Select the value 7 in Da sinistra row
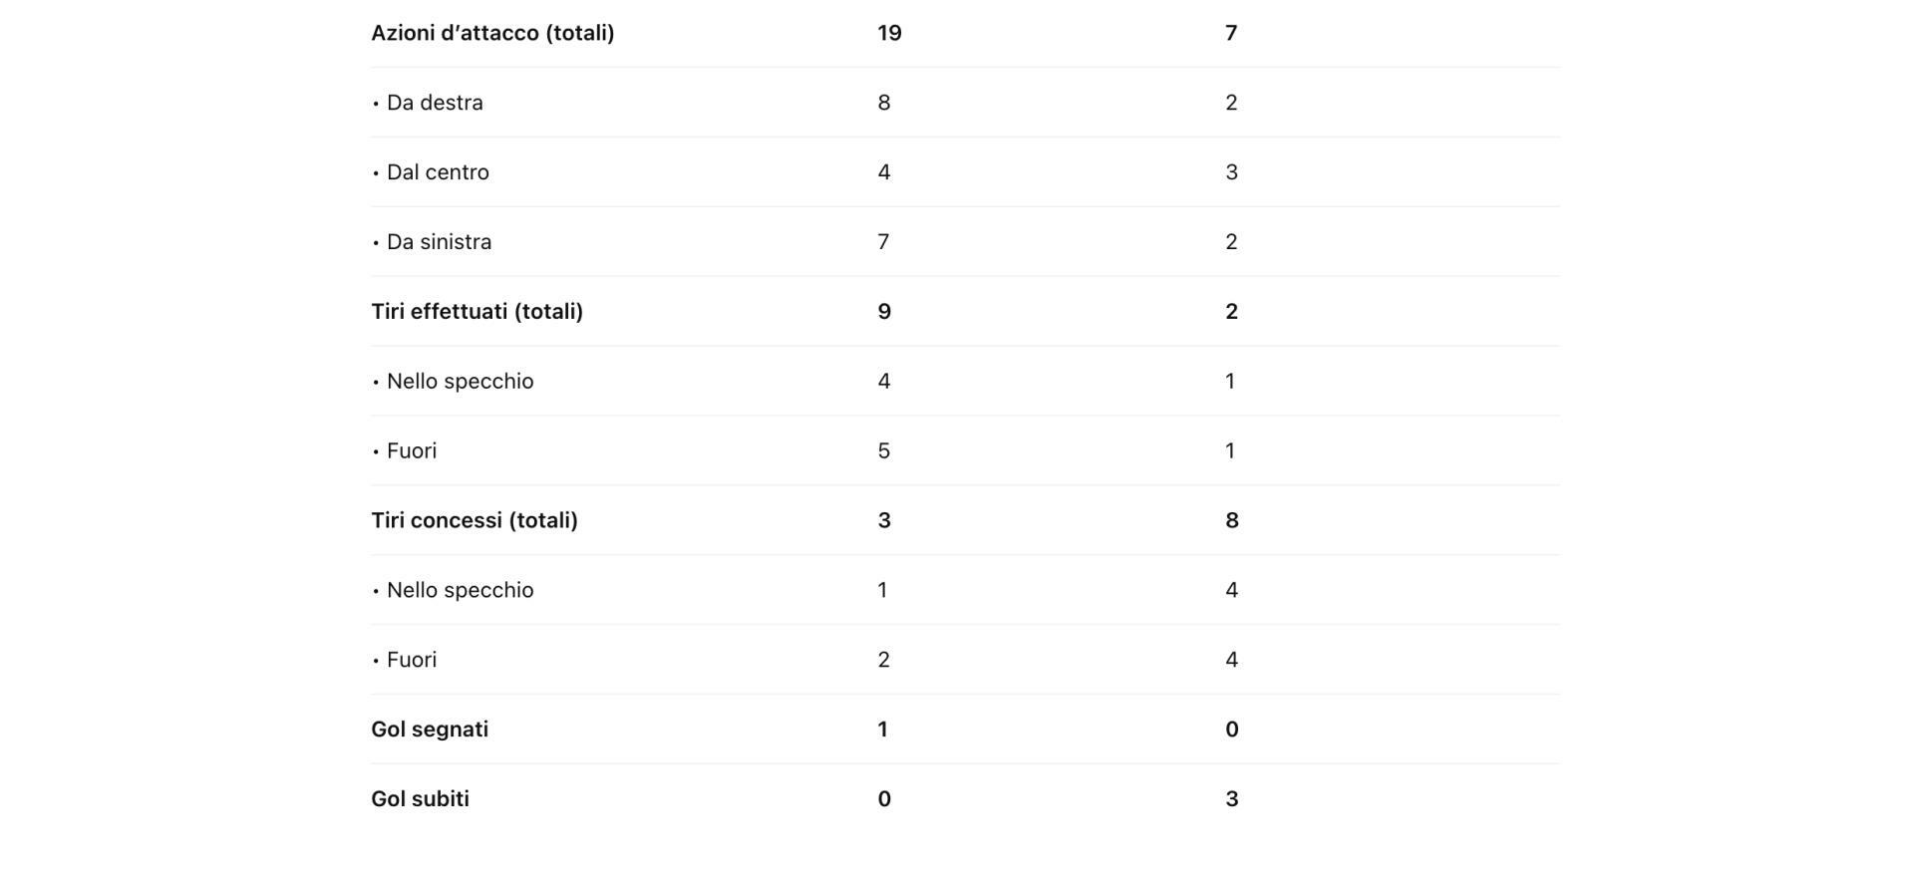Viewport: 1914px width, 879px height. point(883,242)
